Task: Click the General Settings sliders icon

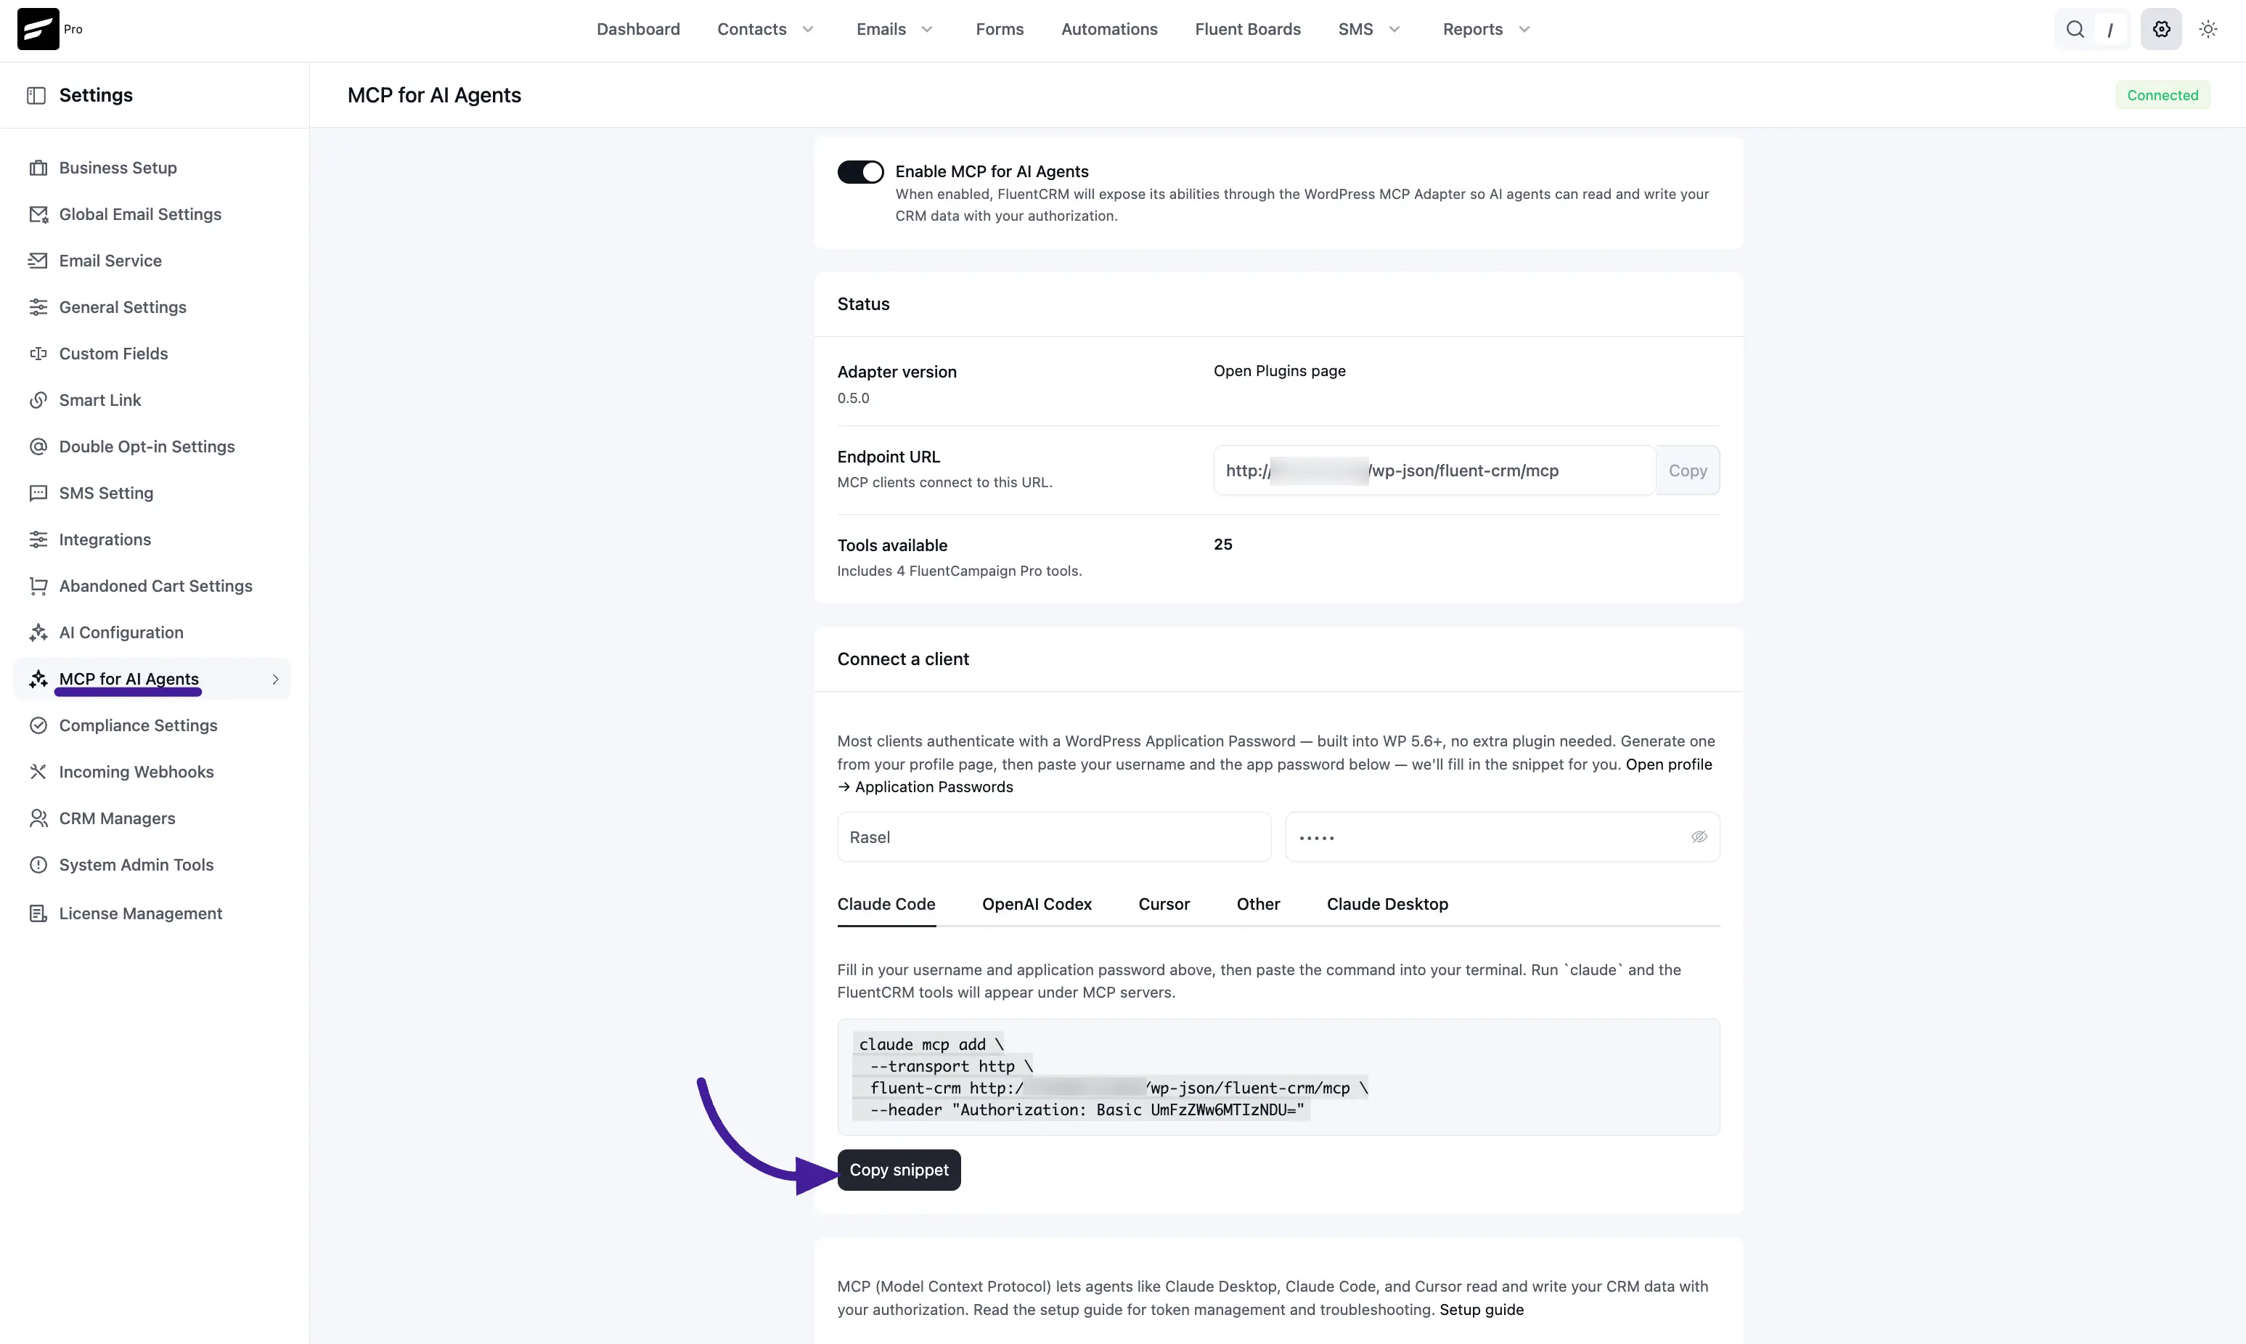Action: tap(38, 307)
